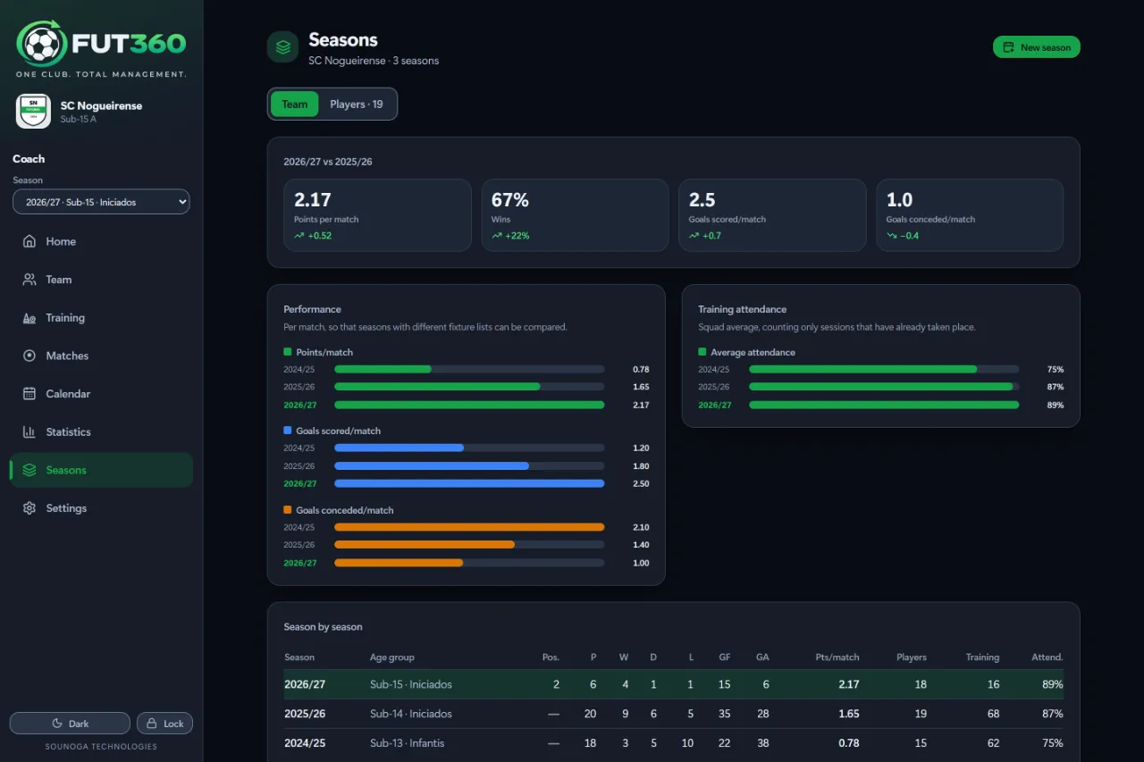This screenshot has height=762, width=1144.
Task: Click the Settings gear icon
Action: (x=29, y=508)
